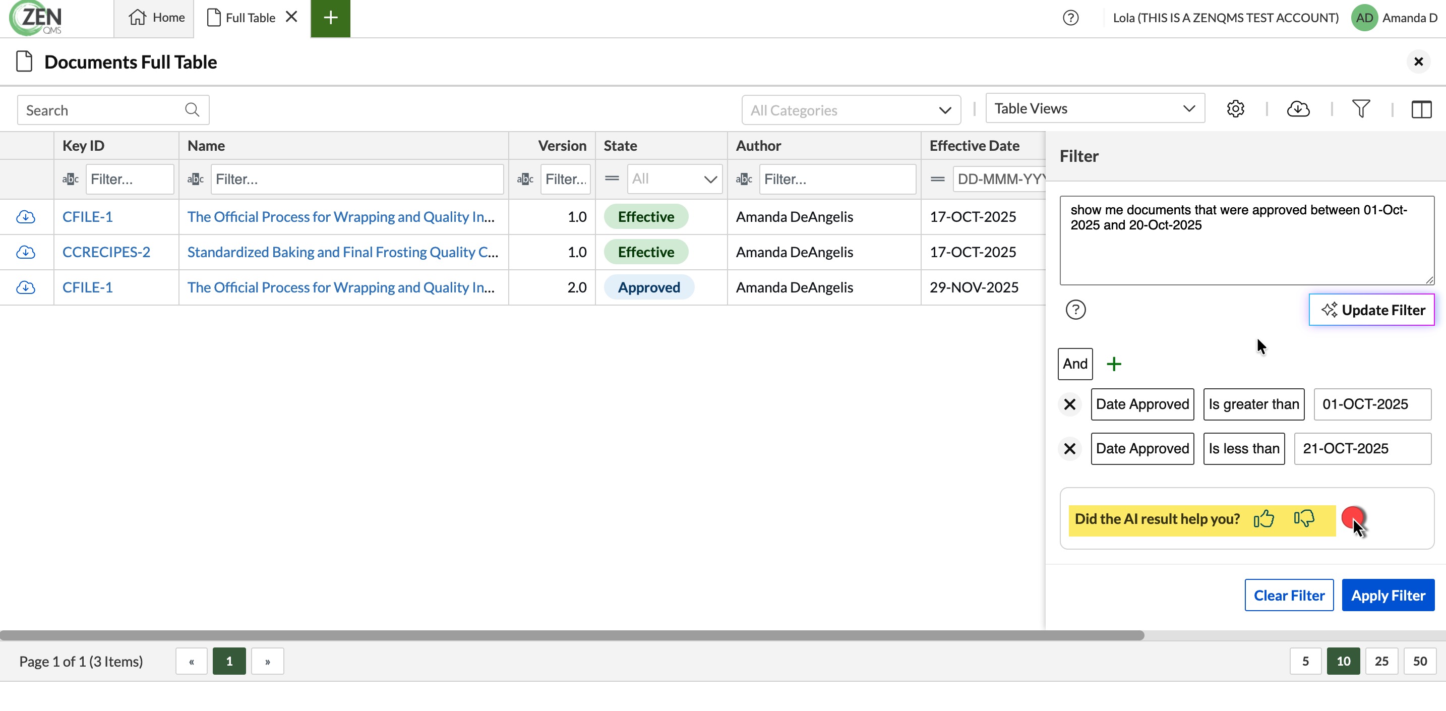Download CFILE-1 version 2.0 cloud icon
This screenshot has height=711, width=1446.
(26, 287)
